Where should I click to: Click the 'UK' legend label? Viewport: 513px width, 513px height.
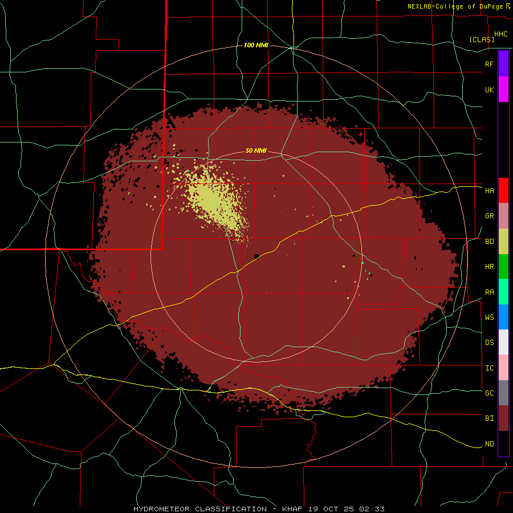coord(489,89)
